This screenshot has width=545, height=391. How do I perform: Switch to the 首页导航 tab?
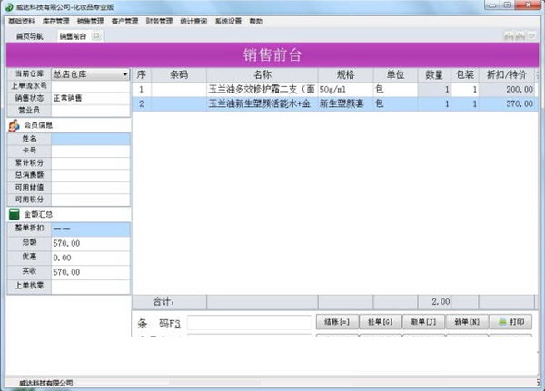(x=30, y=36)
